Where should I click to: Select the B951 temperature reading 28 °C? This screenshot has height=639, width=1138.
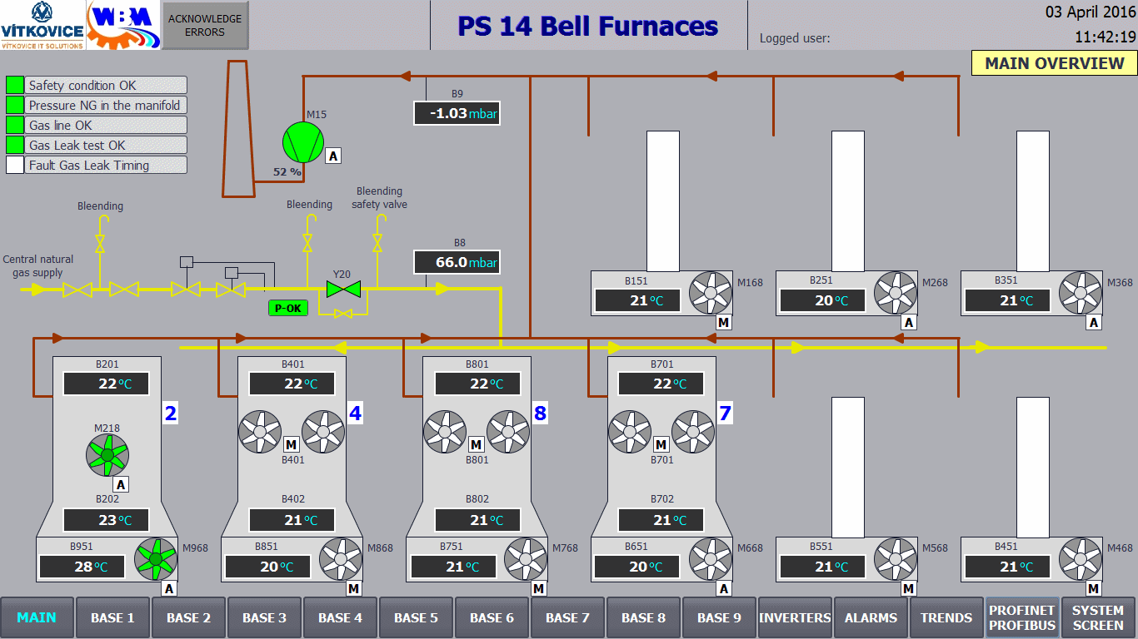(x=82, y=567)
